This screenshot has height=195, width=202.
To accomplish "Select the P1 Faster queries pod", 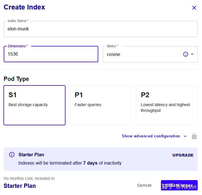I will (101, 105).
